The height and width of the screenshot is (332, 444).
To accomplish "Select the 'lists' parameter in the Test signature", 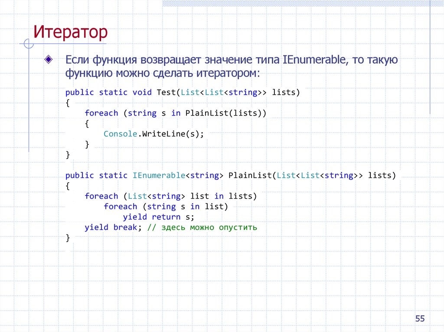I will [285, 92].
